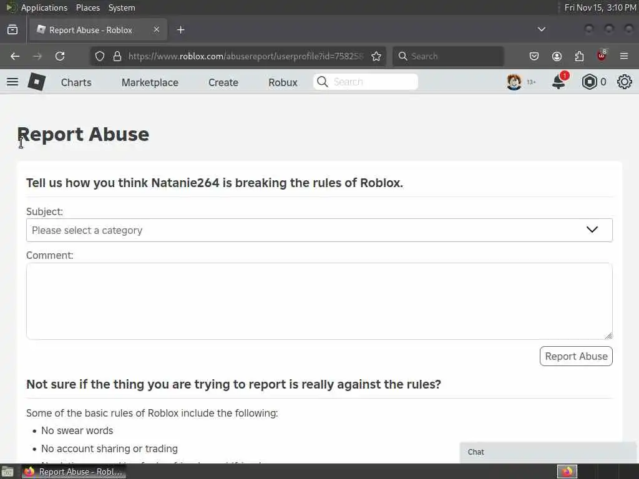Click the Firefox Search box

448,56
